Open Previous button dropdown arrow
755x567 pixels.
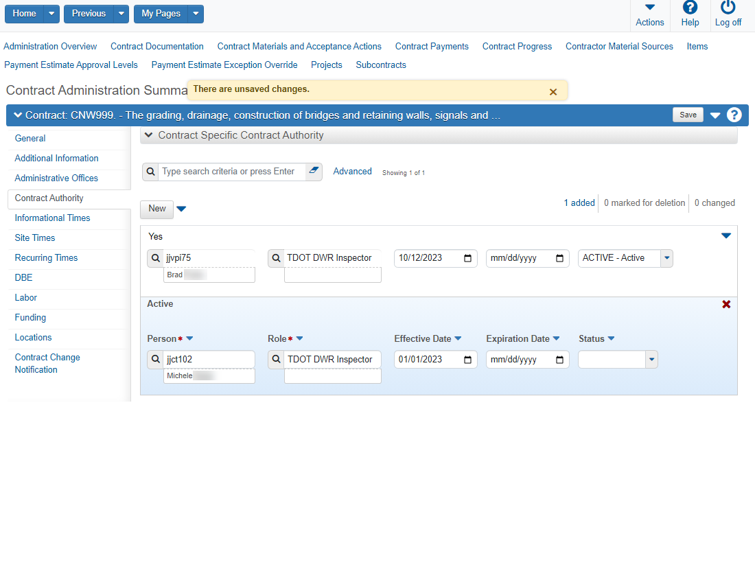tap(121, 14)
